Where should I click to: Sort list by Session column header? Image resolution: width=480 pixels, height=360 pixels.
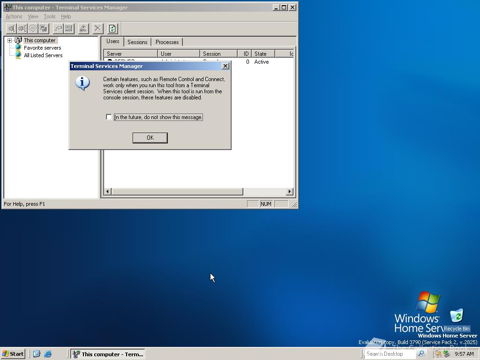tap(219, 53)
